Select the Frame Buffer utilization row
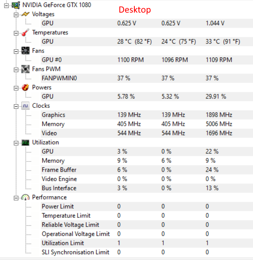 click(59, 170)
